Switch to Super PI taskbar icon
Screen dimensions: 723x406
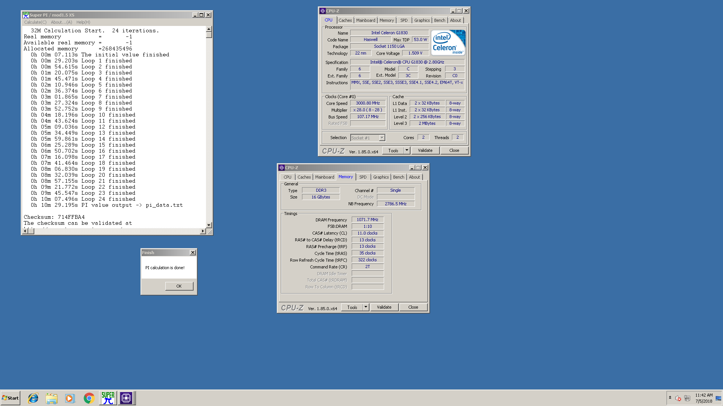click(x=108, y=398)
